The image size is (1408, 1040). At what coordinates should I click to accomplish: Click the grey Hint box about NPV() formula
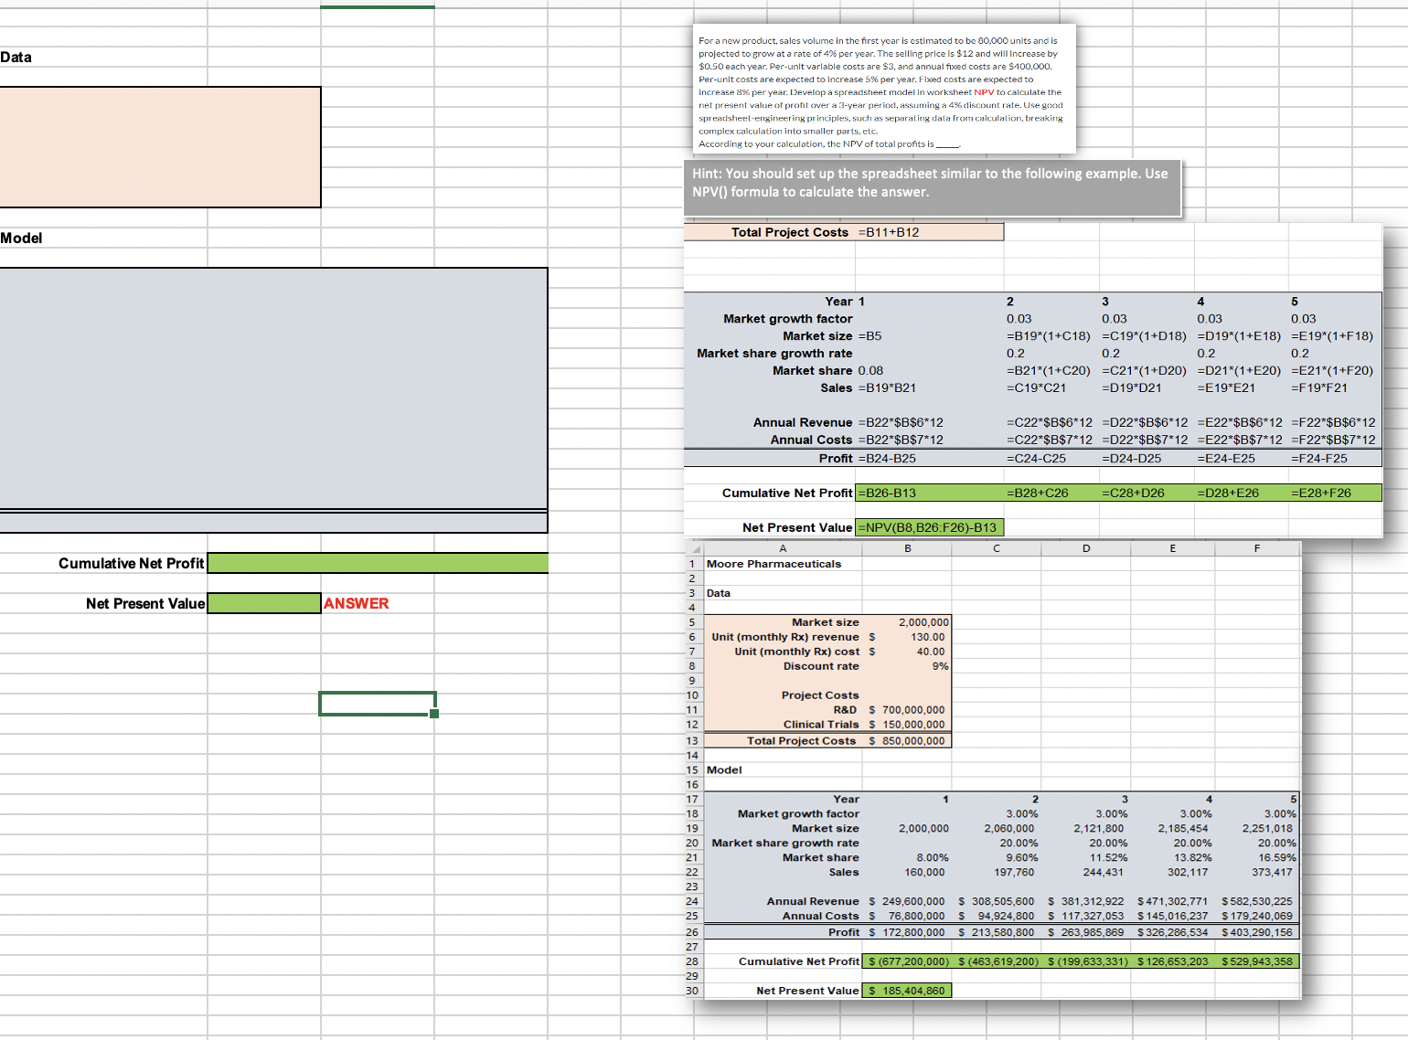pos(933,187)
